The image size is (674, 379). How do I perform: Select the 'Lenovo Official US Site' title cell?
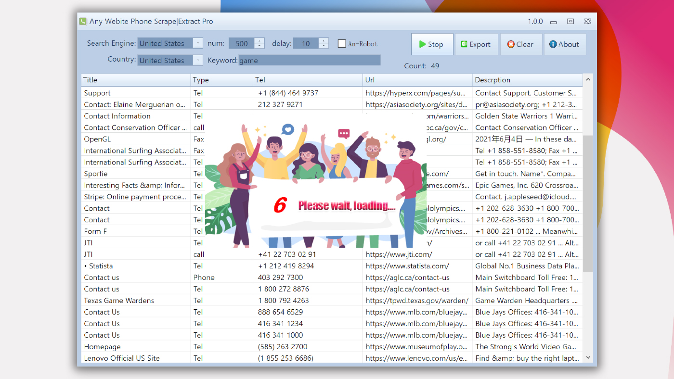click(x=136, y=358)
